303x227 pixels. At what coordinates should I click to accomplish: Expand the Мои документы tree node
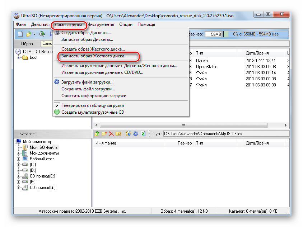(19, 153)
